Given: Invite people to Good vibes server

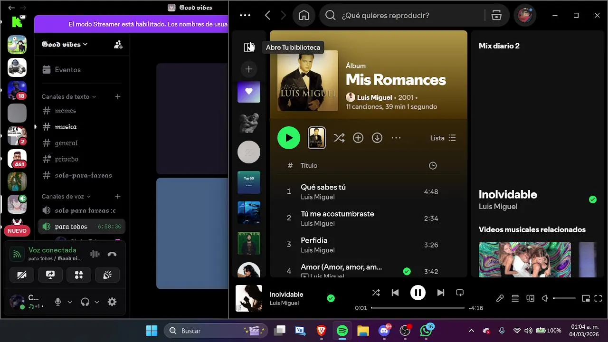Looking at the screenshot, I should pos(118,45).
